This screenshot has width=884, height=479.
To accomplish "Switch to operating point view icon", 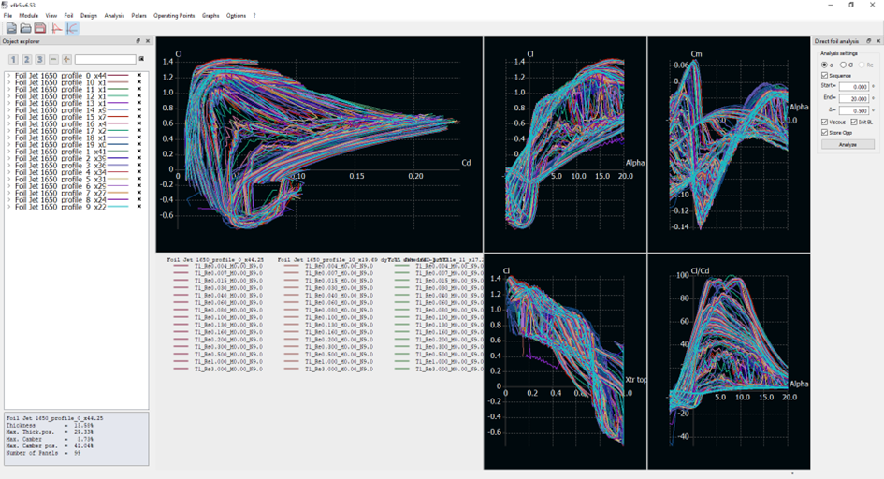I will click(x=57, y=28).
